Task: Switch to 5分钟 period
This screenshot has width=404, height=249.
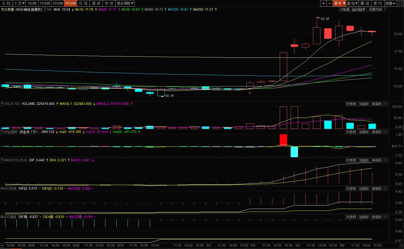Action: pos(32,3)
